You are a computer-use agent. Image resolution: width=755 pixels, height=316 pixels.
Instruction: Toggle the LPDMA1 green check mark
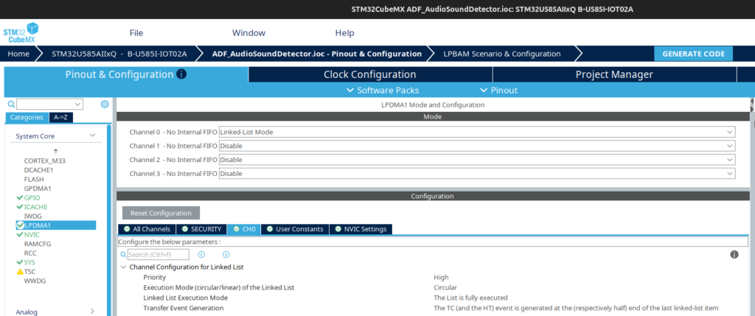click(20, 225)
